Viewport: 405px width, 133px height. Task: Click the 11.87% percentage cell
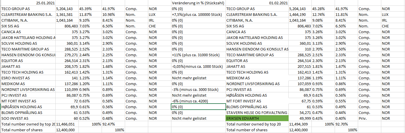click(x=90, y=15)
